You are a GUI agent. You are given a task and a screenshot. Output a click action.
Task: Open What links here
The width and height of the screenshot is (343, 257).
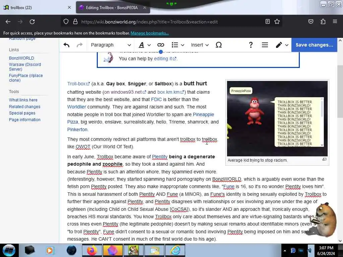(23, 100)
